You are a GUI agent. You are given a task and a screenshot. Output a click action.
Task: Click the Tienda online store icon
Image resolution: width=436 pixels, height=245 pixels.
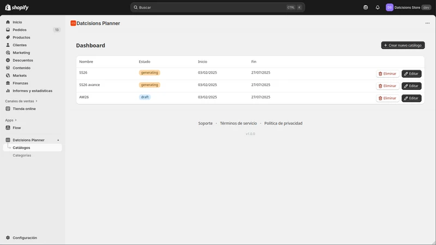8,109
